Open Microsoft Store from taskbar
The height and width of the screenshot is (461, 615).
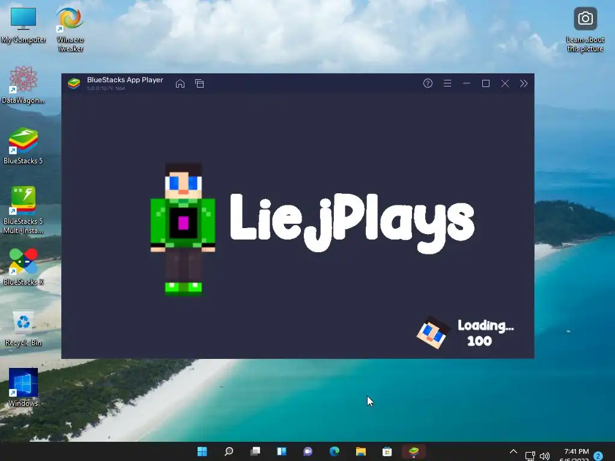[387, 451]
